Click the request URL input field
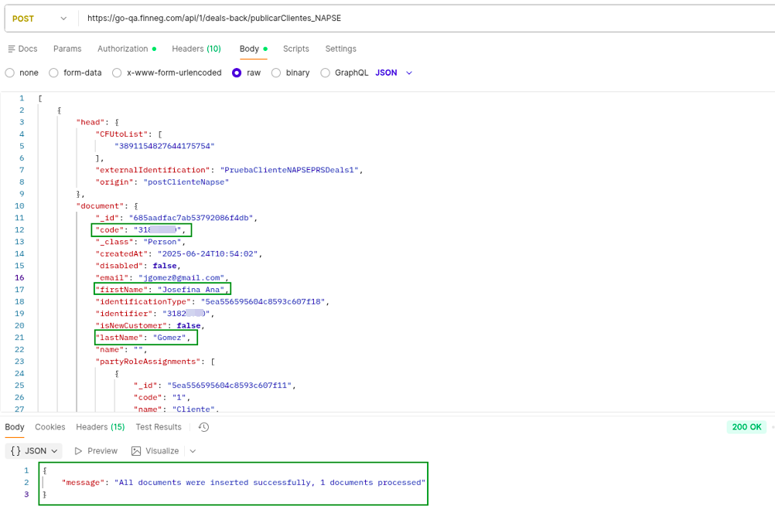 [x=425, y=18]
